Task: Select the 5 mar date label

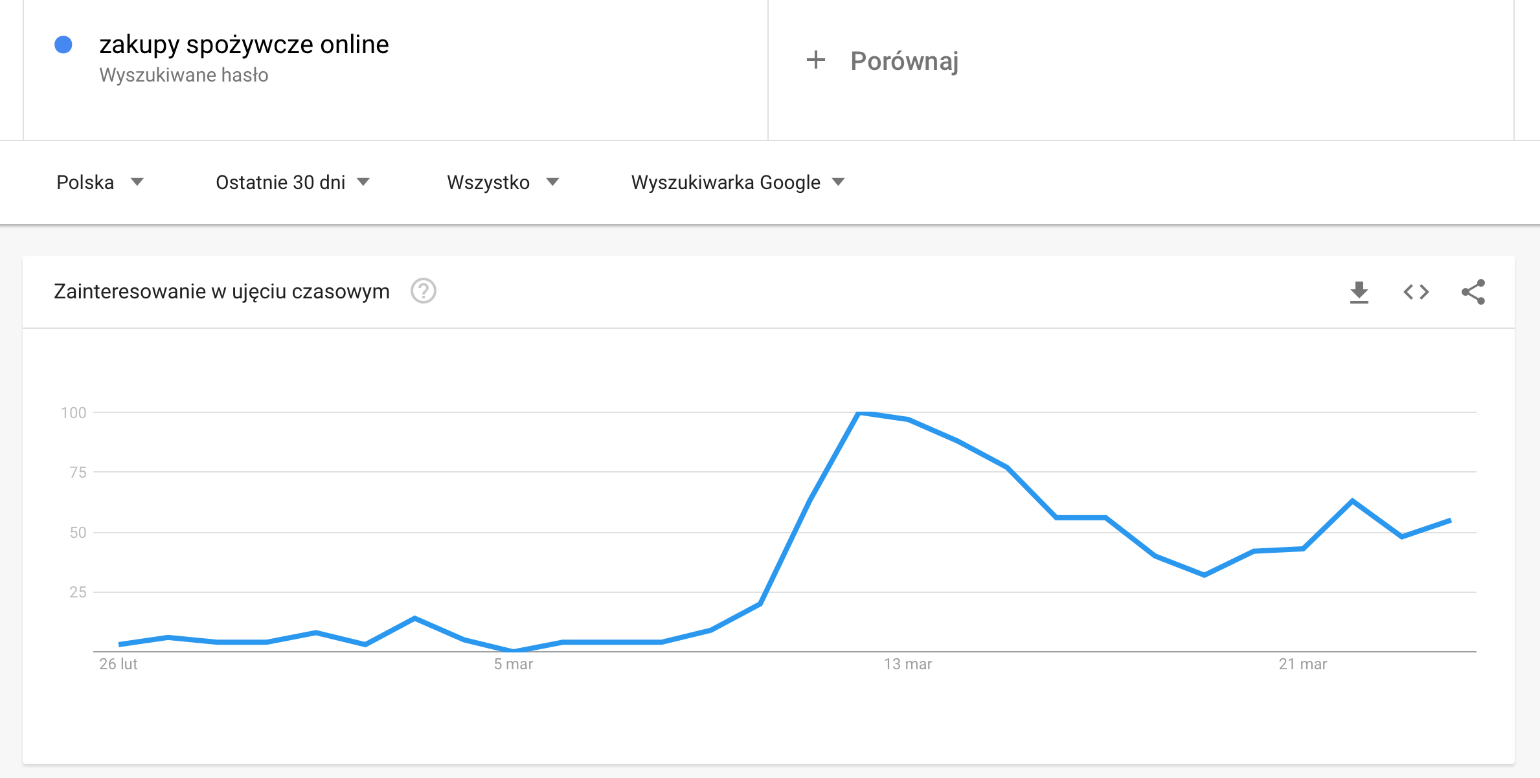Action: coord(514,664)
